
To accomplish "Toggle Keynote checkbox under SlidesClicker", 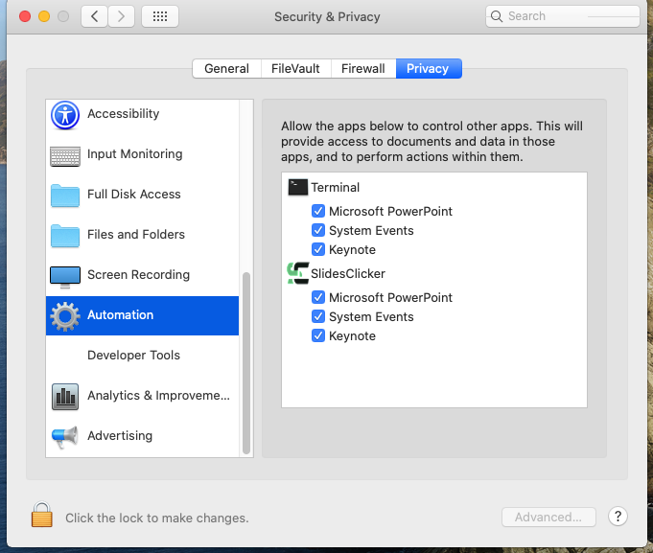I will pos(318,335).
